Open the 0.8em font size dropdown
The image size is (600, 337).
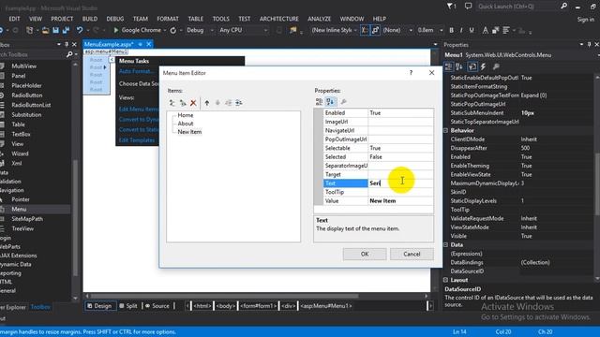pyautogui.click(x=429, y=30)
